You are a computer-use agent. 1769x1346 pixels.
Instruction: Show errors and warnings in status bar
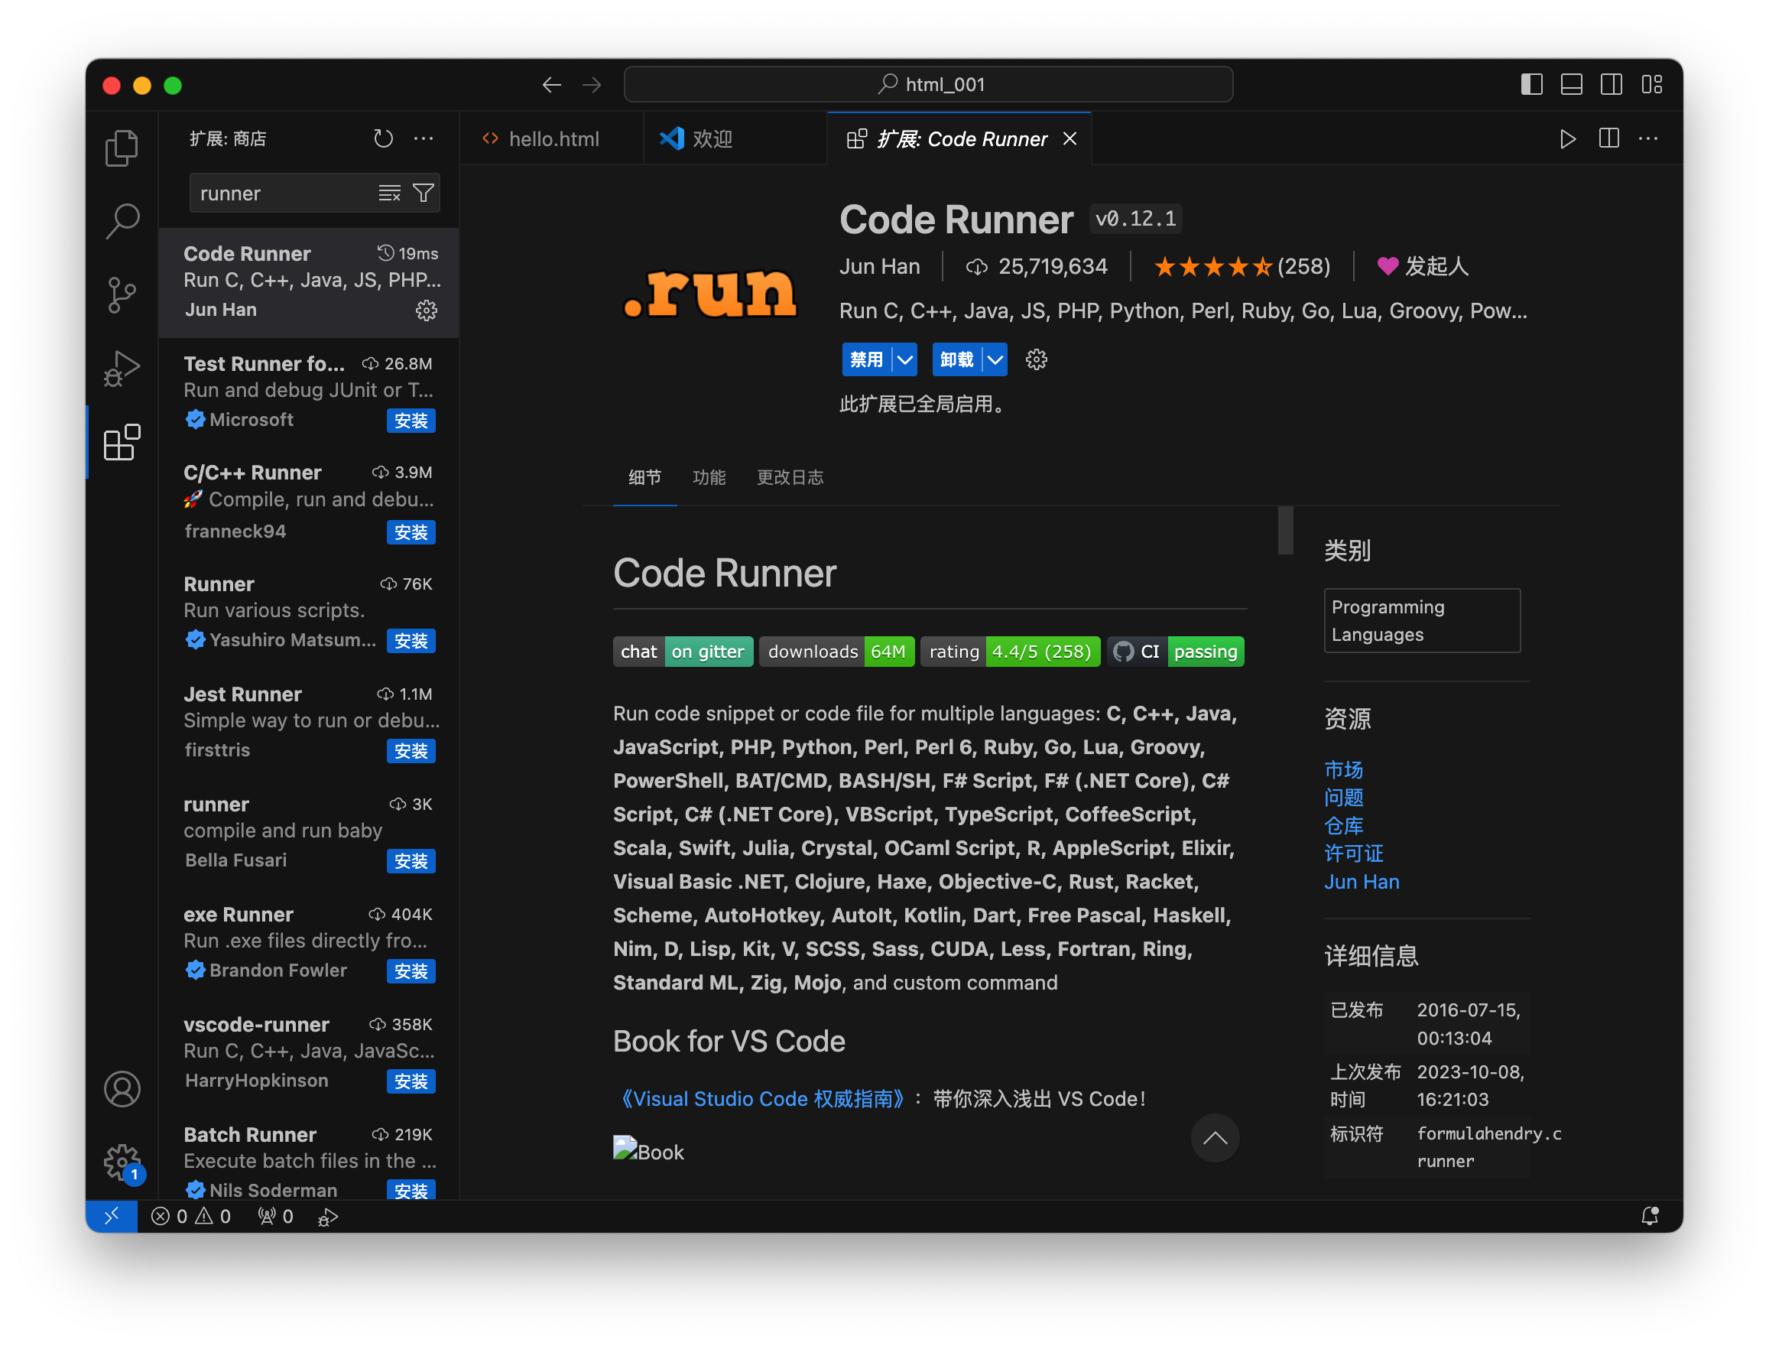click(190, 1216)
